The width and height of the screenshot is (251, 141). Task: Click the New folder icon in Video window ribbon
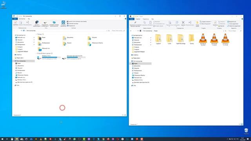pyautogui.click(x=197, y=23)
